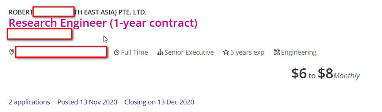The width and height of the screenshot is (382, 112).
Task: Click the redacted box under job title
Action: pyautogui.click(x=40, y=34)
